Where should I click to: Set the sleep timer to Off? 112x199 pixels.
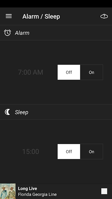click(69, 151)
